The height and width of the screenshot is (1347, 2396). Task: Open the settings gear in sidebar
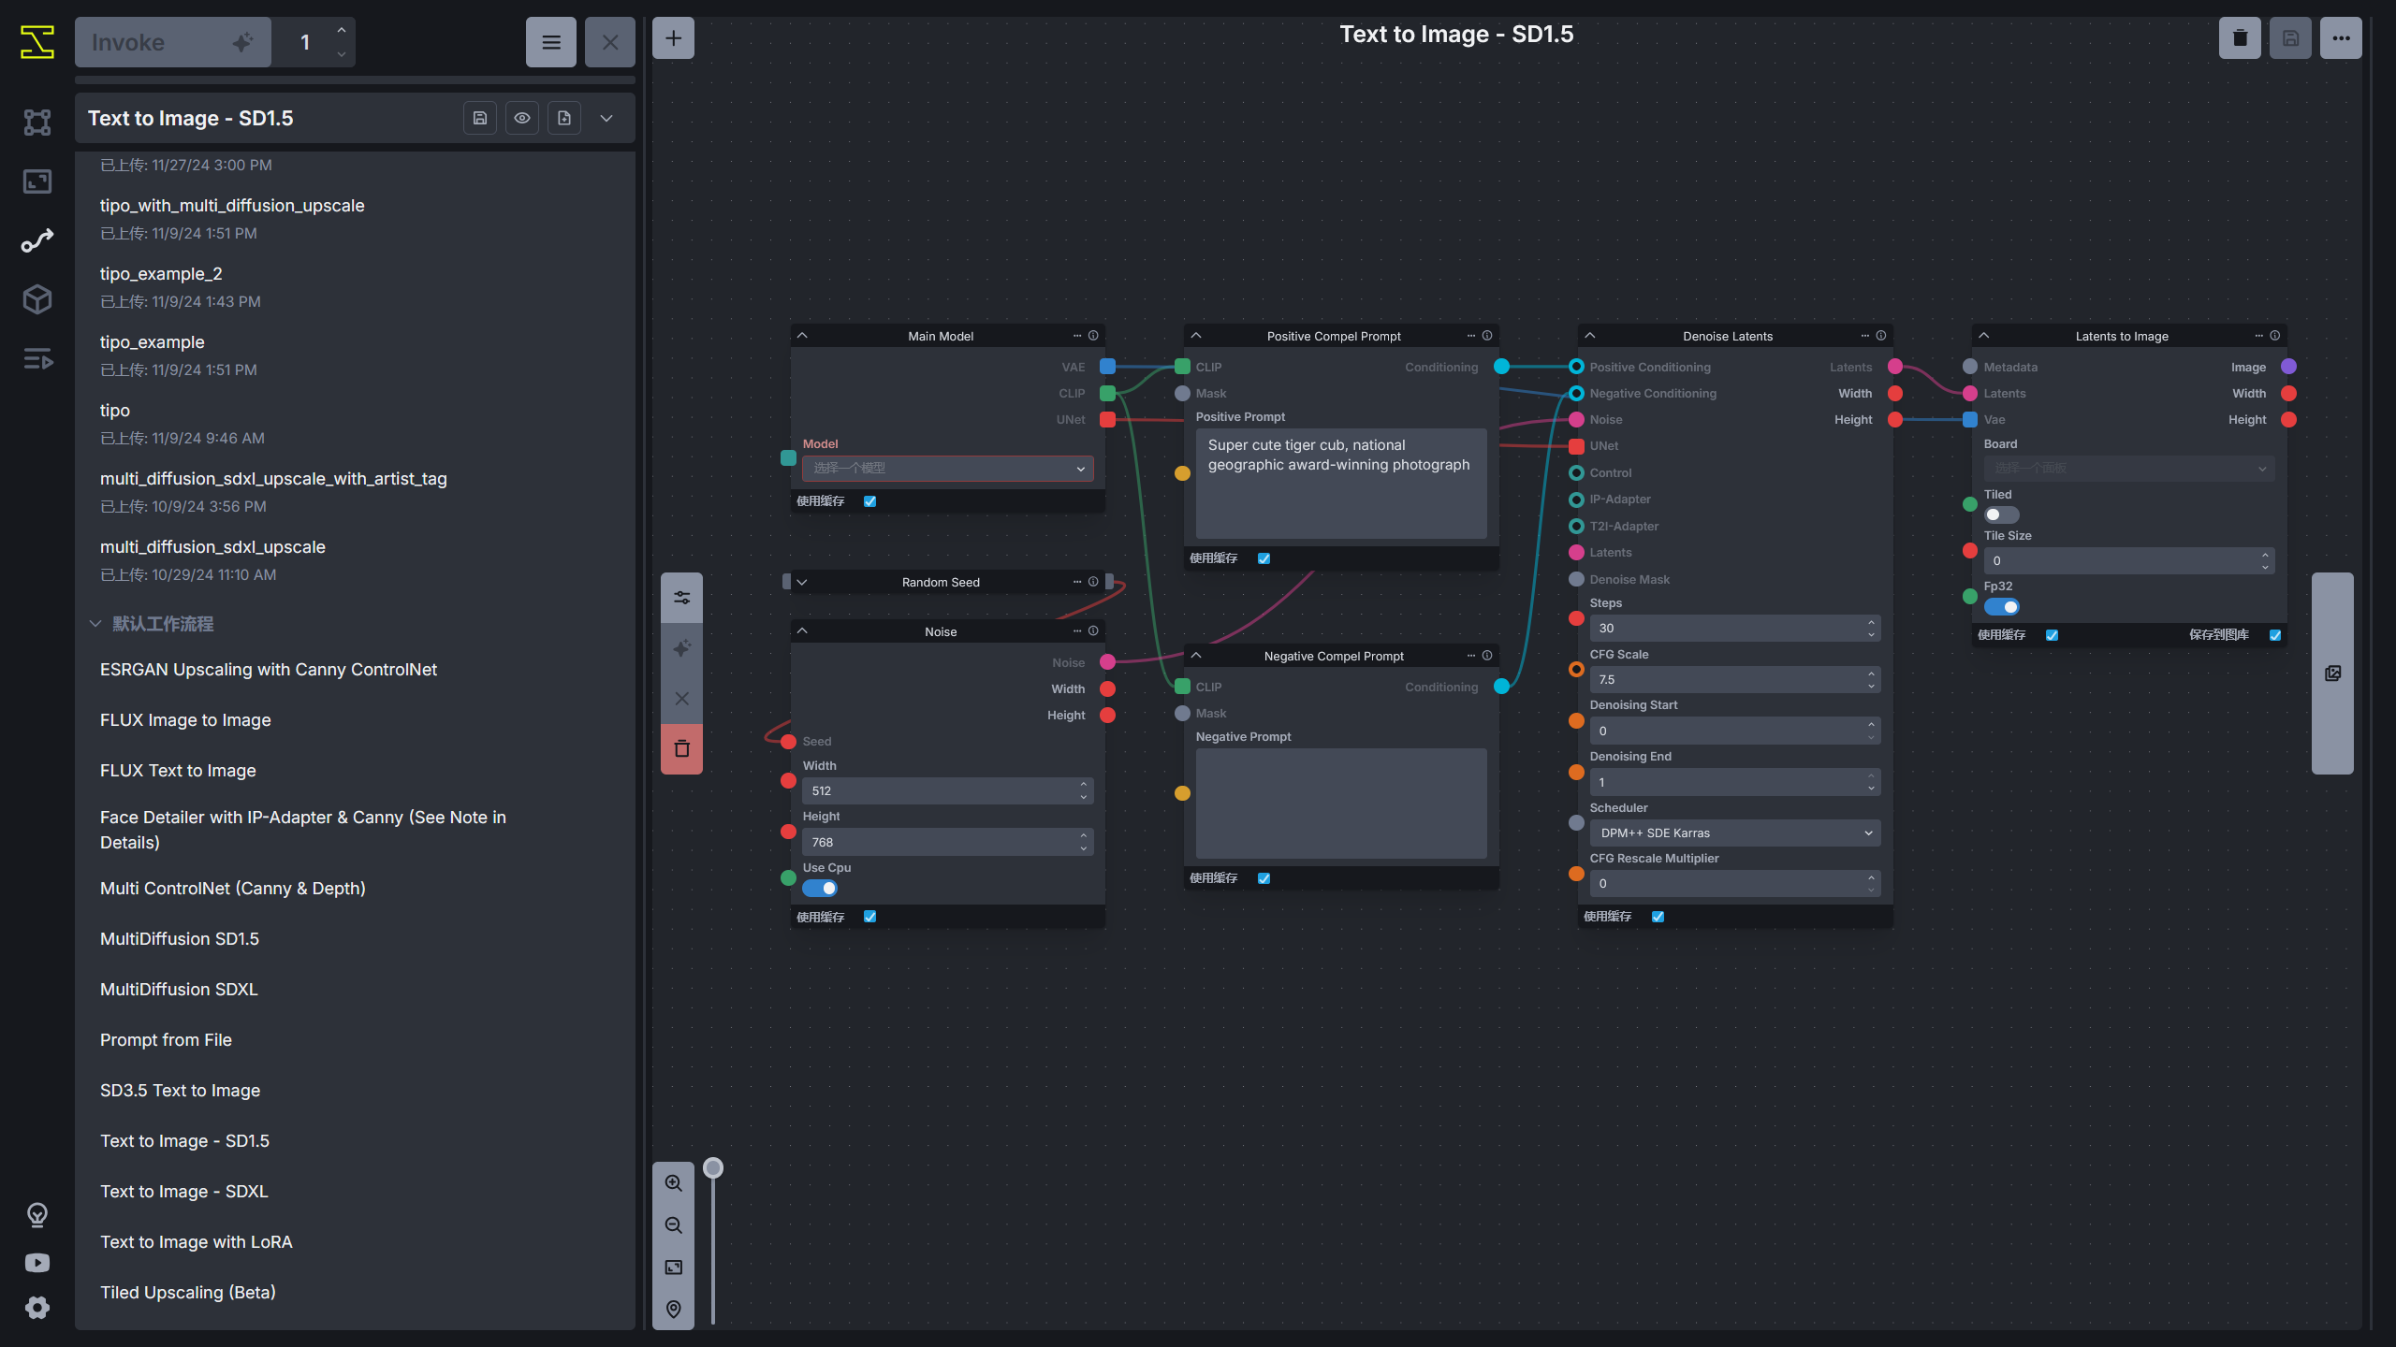pyautogui.click(x=37, y=1308)
